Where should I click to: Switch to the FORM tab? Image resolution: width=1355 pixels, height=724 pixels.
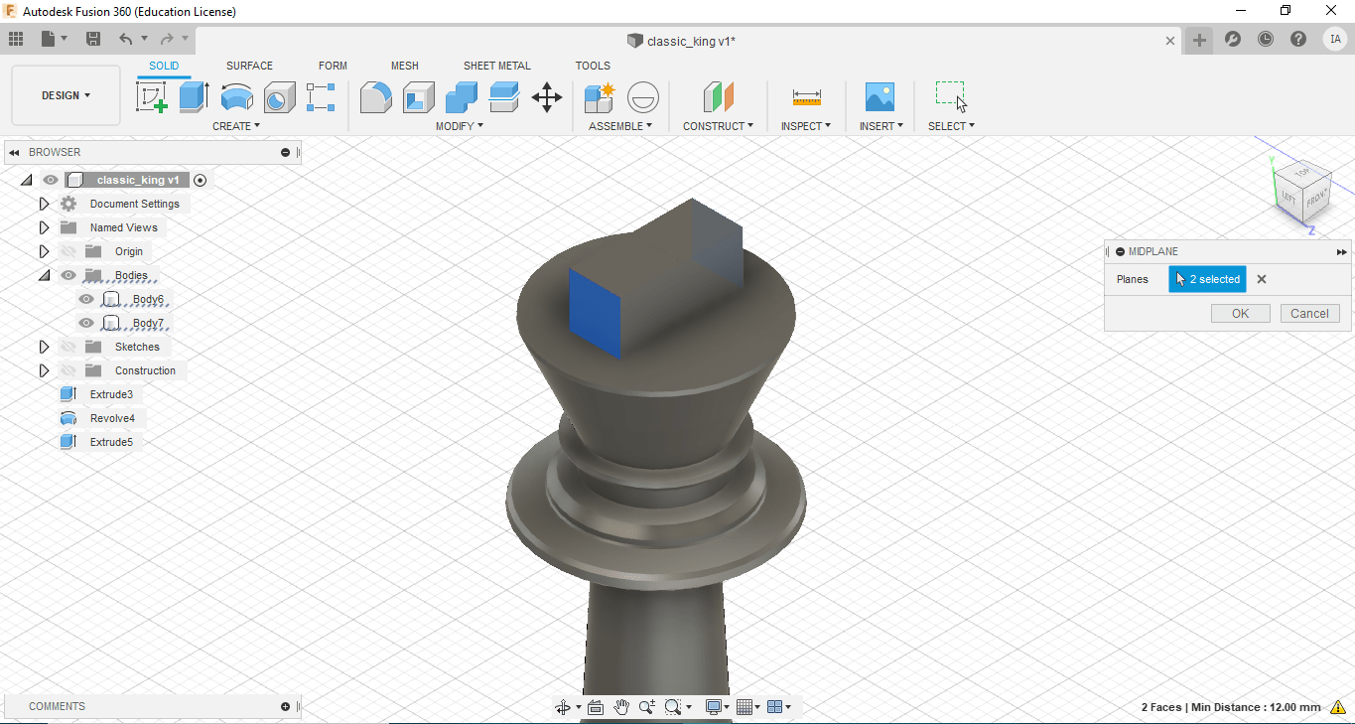coord(333,66)
